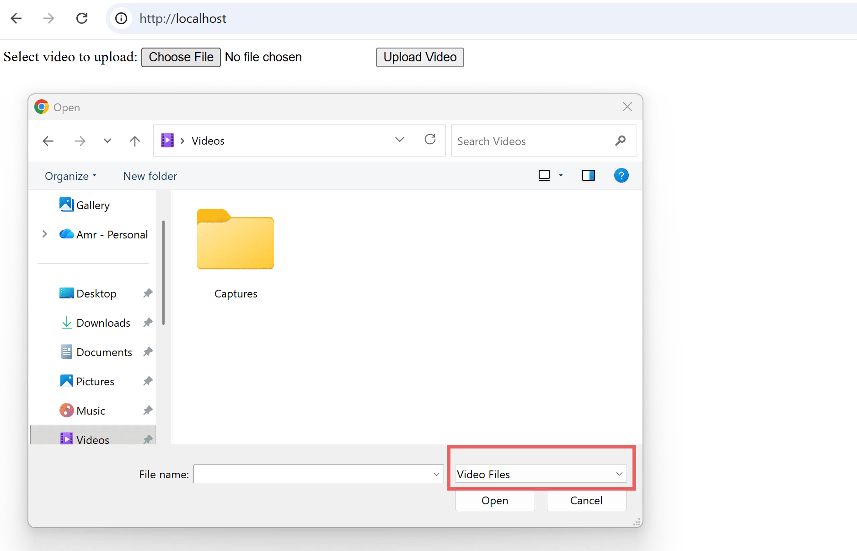The height and width of the screenshot is (551, 857).
Task: Click the search magnifier in Search Videos
Action: (620, 141)
